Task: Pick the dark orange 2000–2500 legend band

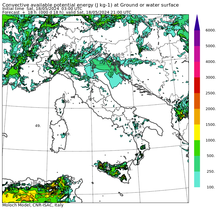Action: [197, 101]
